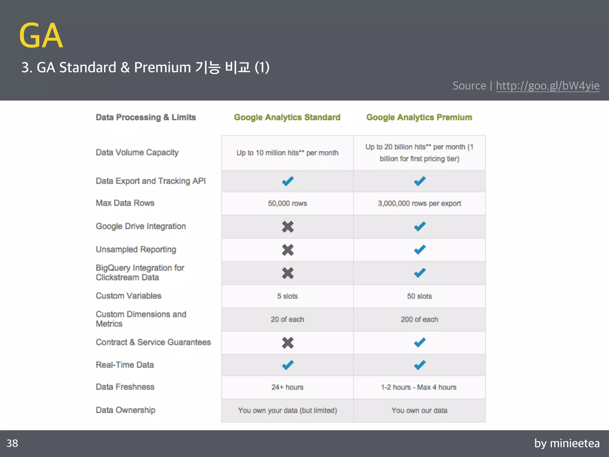Select the Google Analytics Premium column header
Image resolution: width=609 pixels, height=457 pixels.
click(x=419, y=117)
